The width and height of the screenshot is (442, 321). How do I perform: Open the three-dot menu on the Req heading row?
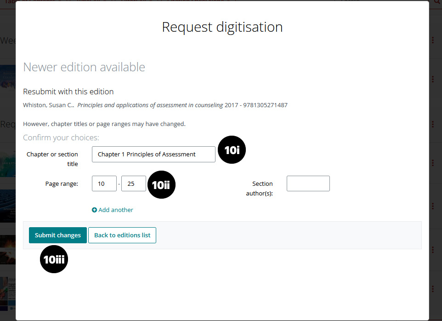[x=433, y=124]
